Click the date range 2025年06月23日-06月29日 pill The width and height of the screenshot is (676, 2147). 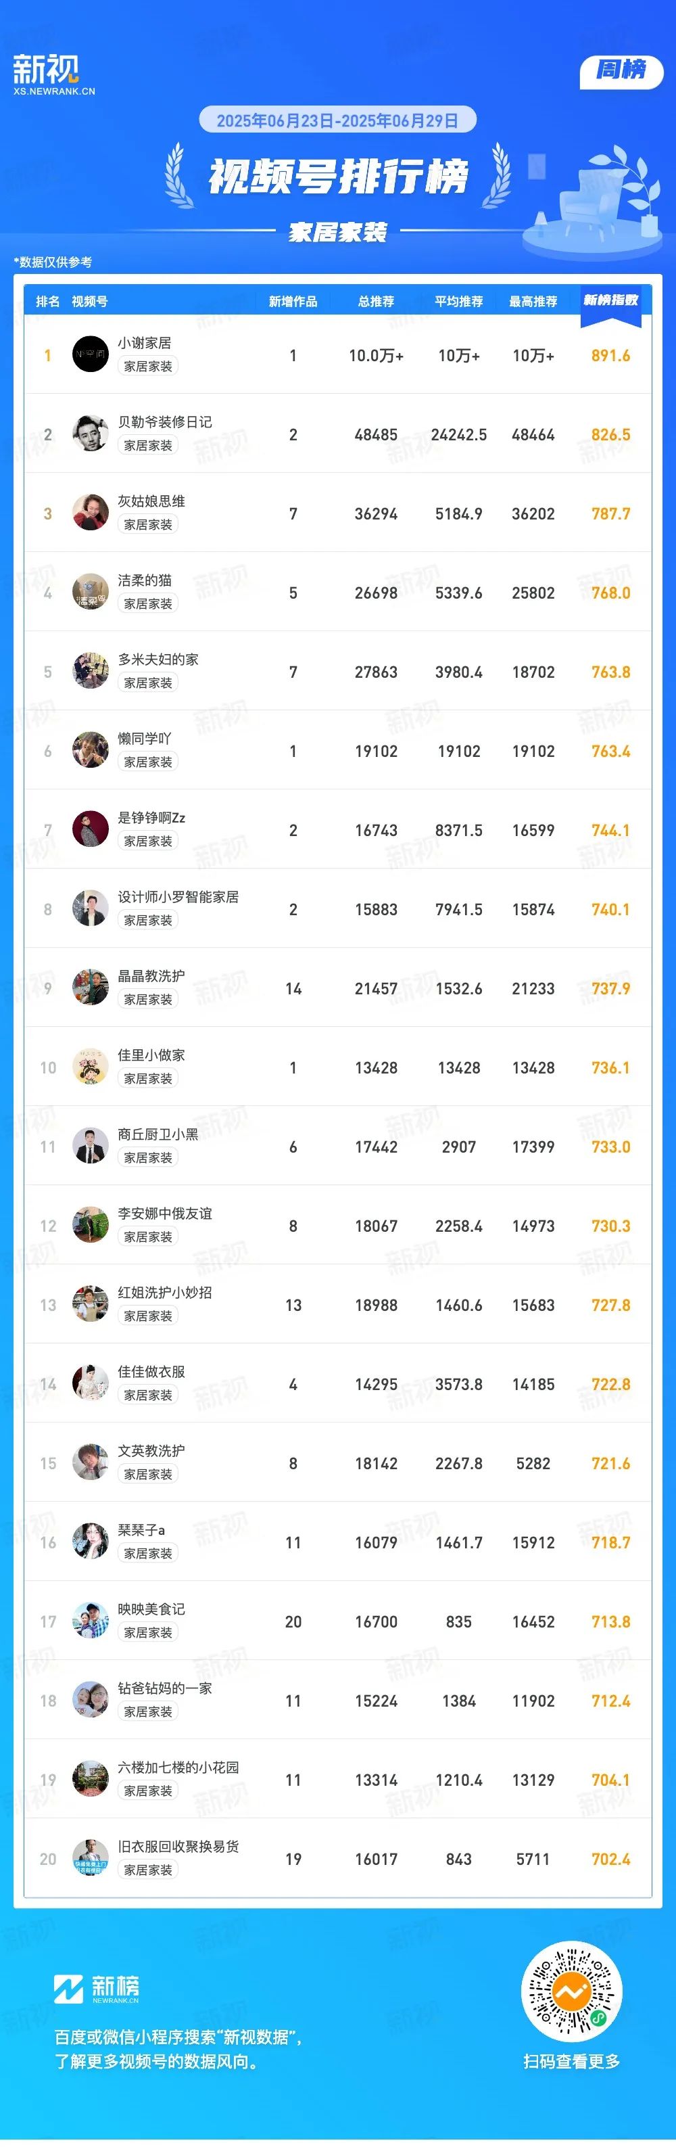click(x=337, y=120)
